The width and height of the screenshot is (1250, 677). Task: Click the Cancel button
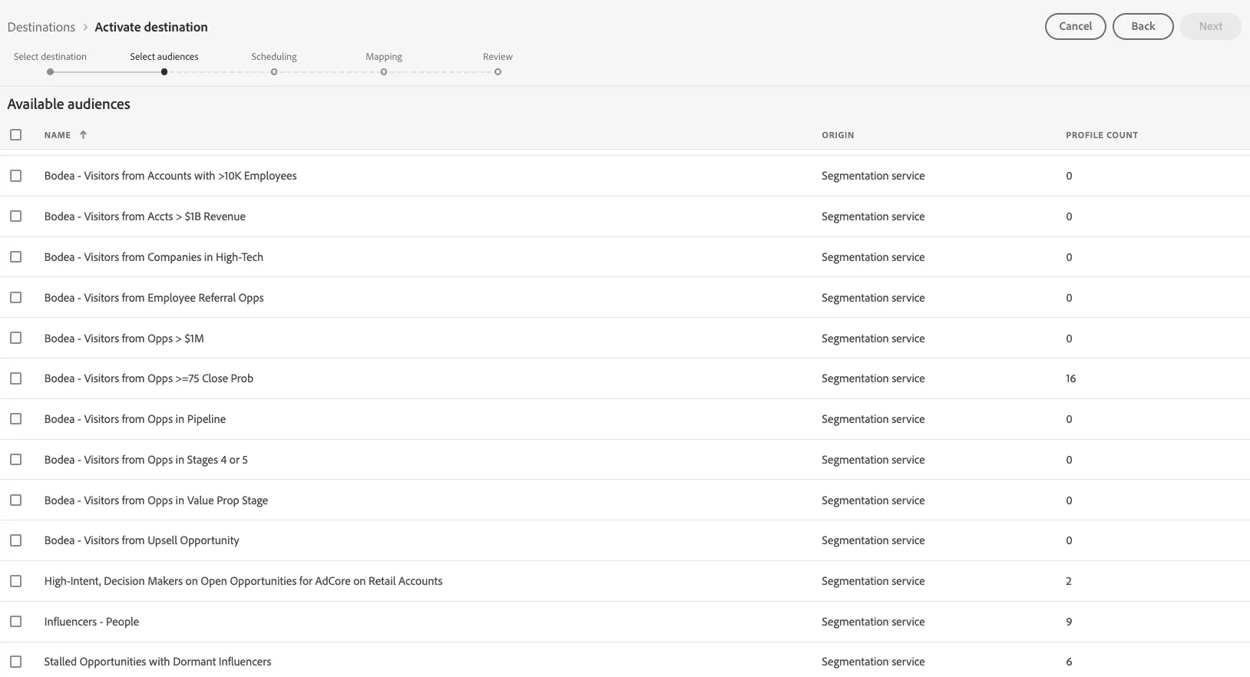coord(1075,26)
